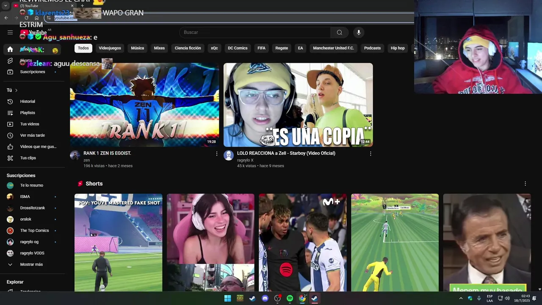Click the YouTube logo
The image size is (542, 305).
pyautogui.click(x=33, y=33)
